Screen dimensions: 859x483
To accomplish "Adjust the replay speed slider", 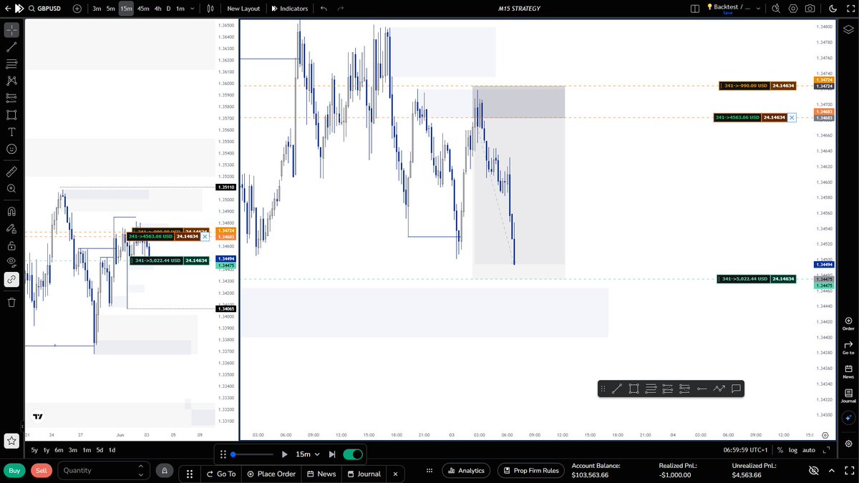I will [253, 454].
